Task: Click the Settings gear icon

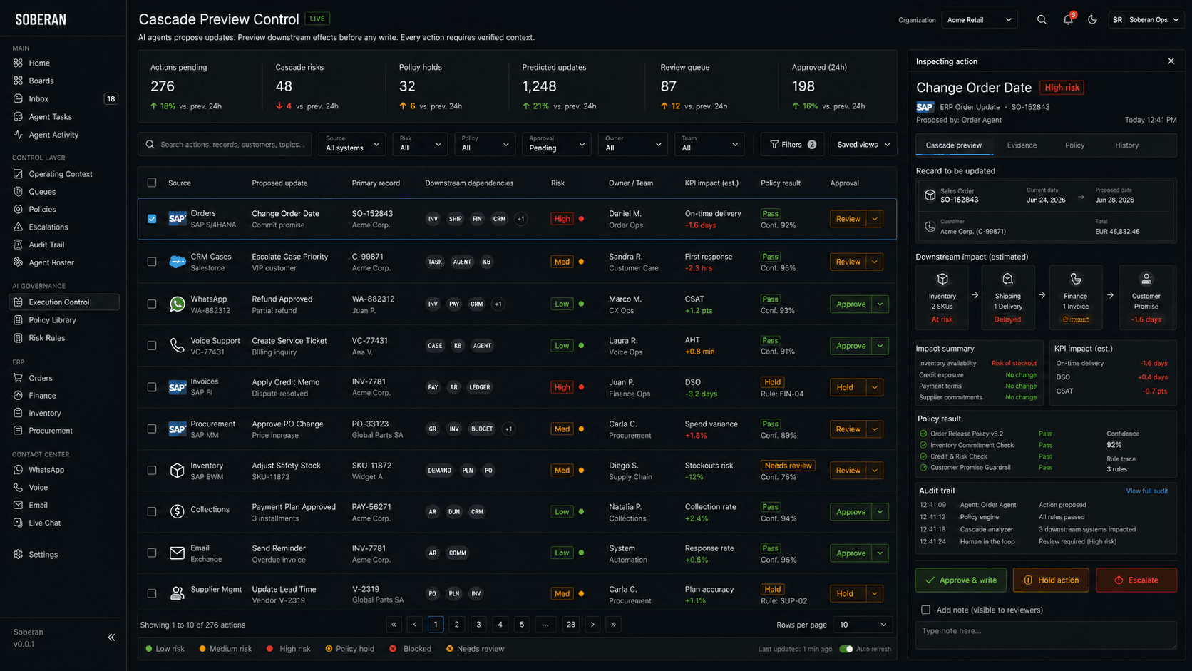Action: coord(19,554)
